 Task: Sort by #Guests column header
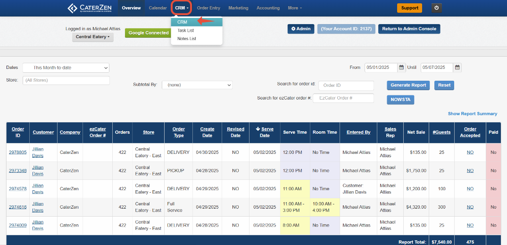441,132
